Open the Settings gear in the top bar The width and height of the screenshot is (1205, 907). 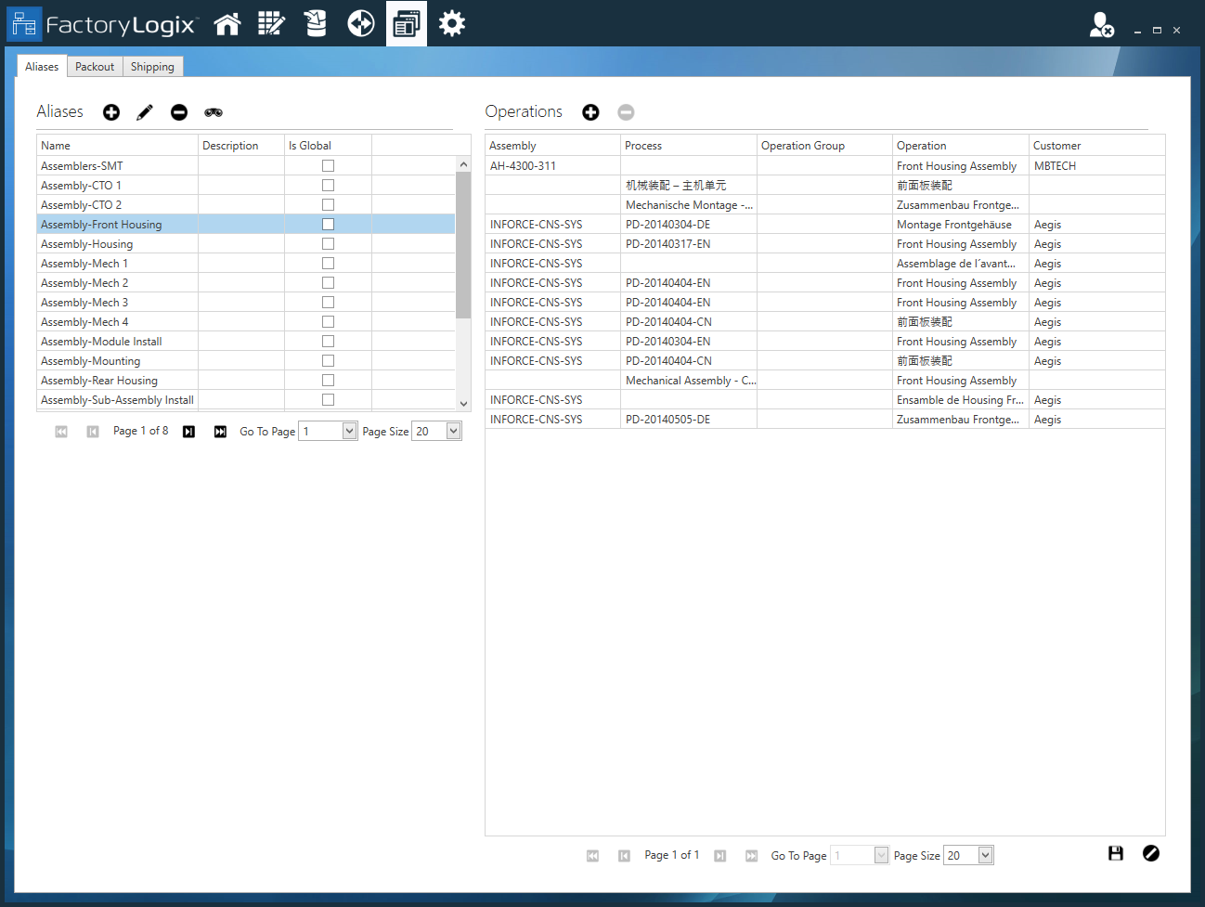pos(452,23)
